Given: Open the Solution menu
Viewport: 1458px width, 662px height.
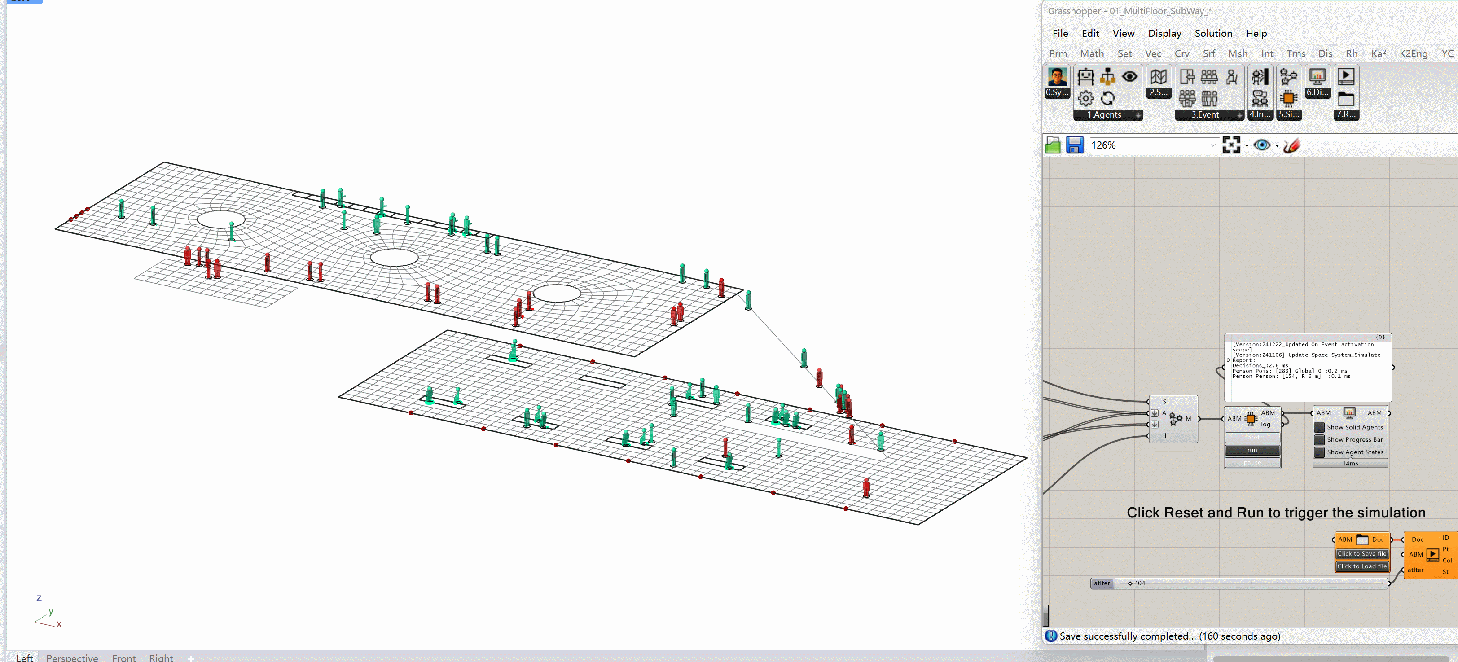Looking at the screenshot, I should (x=1213, y=33).
